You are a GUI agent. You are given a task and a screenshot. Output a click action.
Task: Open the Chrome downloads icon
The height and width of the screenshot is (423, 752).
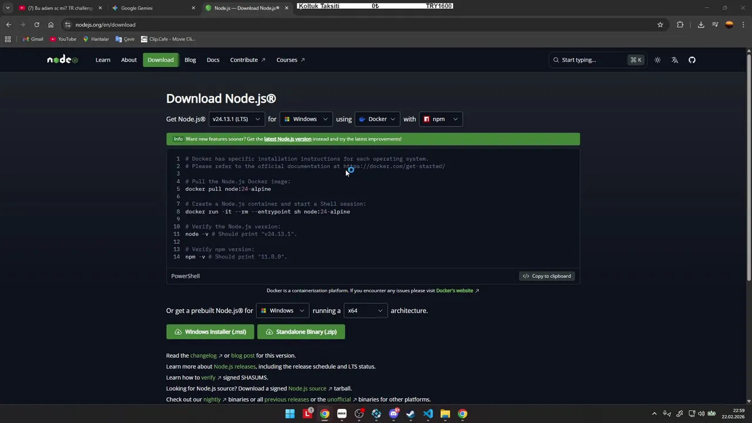(701, 25)
